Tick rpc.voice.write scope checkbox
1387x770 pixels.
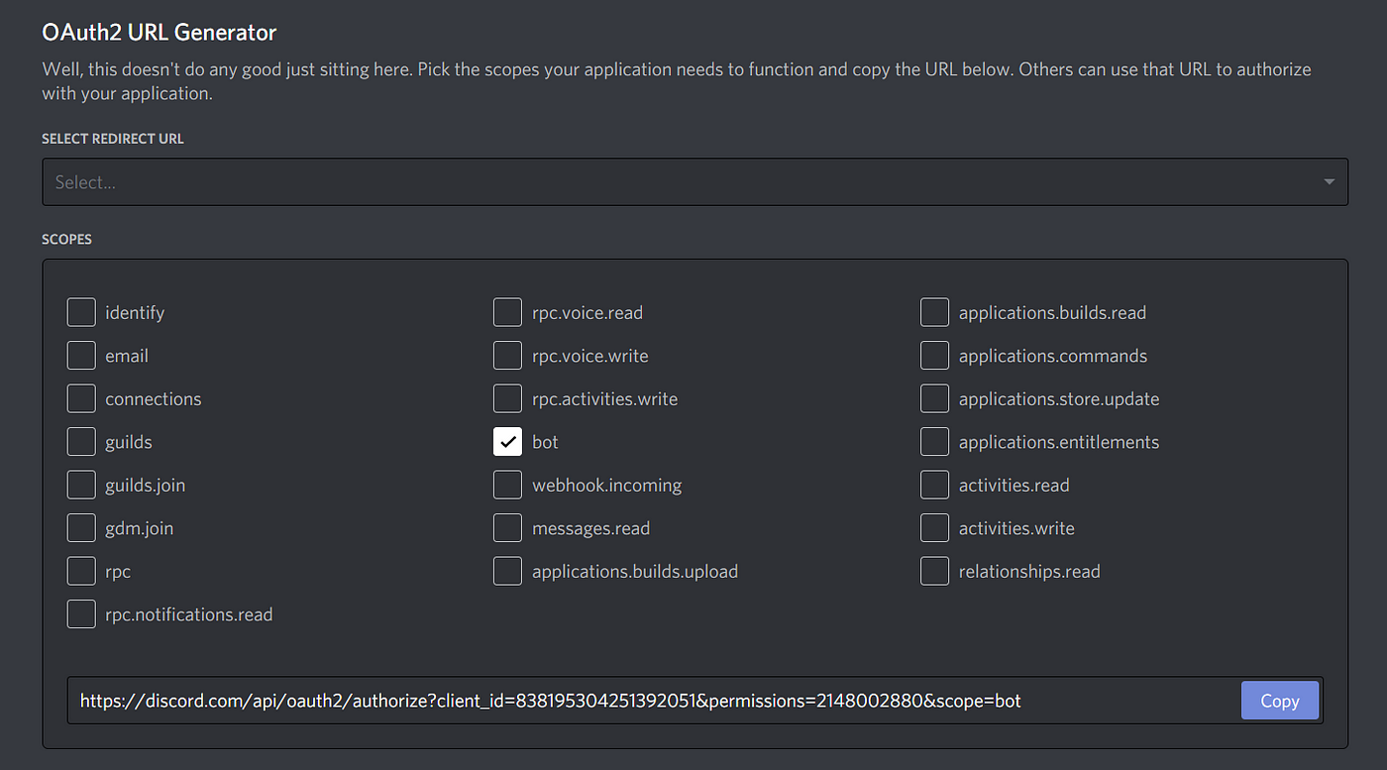(507, 356)
